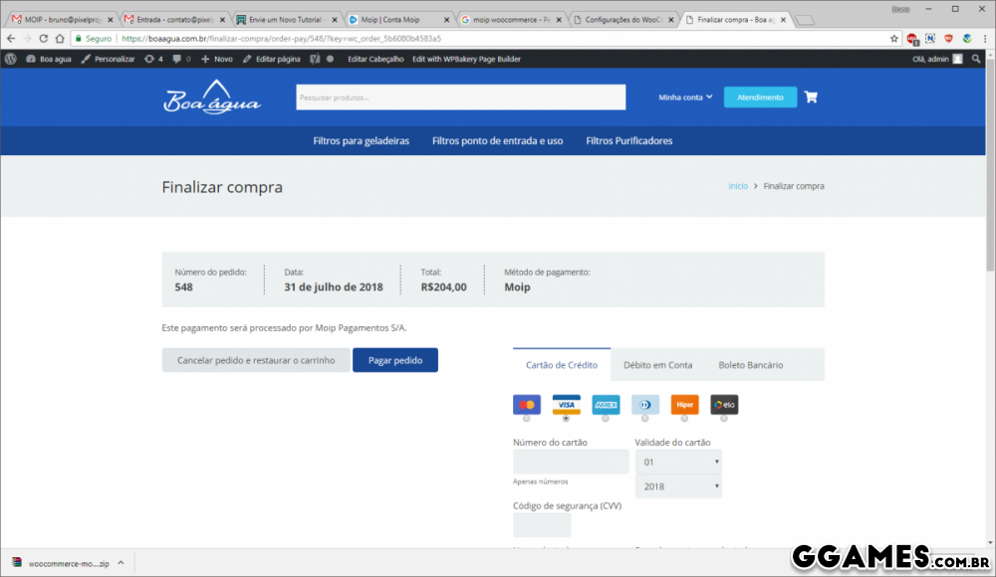Open the expiry year dropdown showing 2018
This screenshot has height=577, width=996.
click(678, 486)
